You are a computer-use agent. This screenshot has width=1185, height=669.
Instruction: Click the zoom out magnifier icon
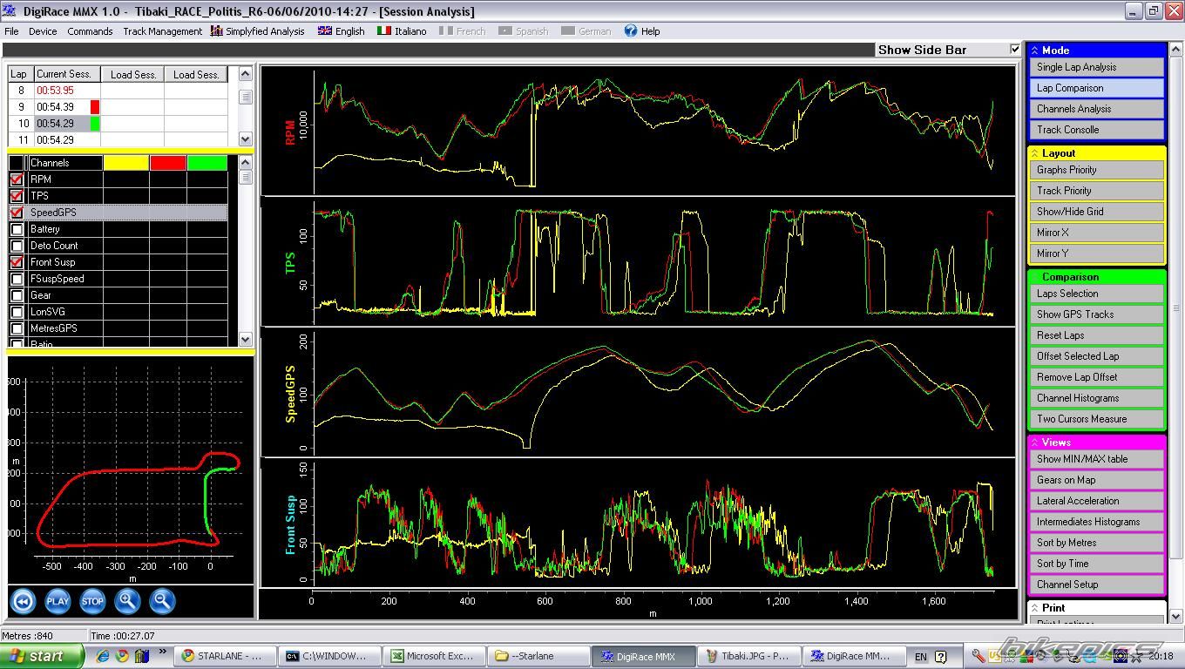click(162, 601)
